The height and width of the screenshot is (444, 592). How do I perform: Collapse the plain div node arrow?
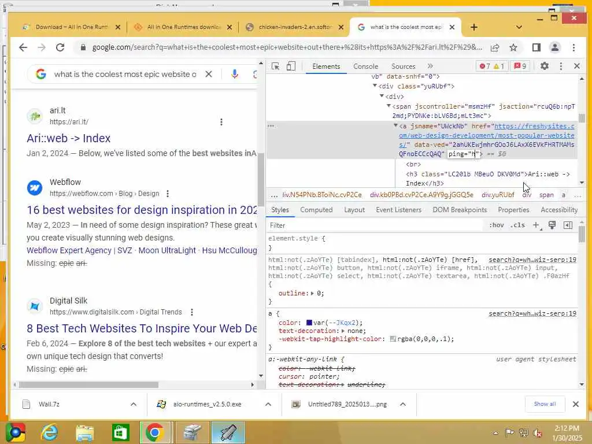[382, 96]
